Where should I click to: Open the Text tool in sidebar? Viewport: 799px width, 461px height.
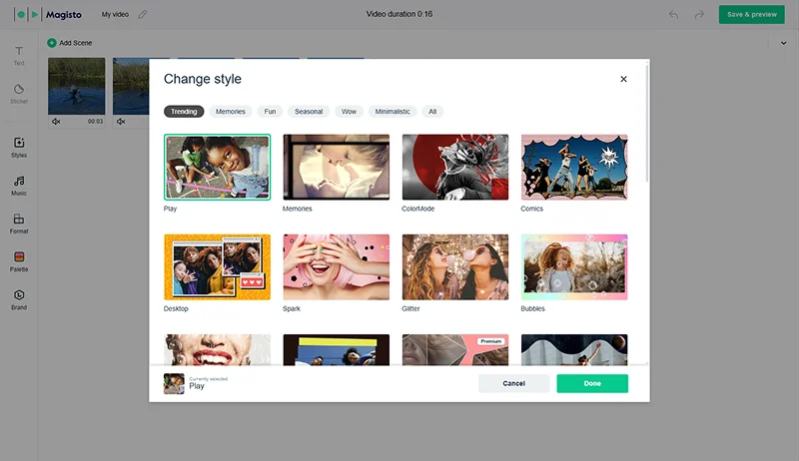[x=18, y=53]
